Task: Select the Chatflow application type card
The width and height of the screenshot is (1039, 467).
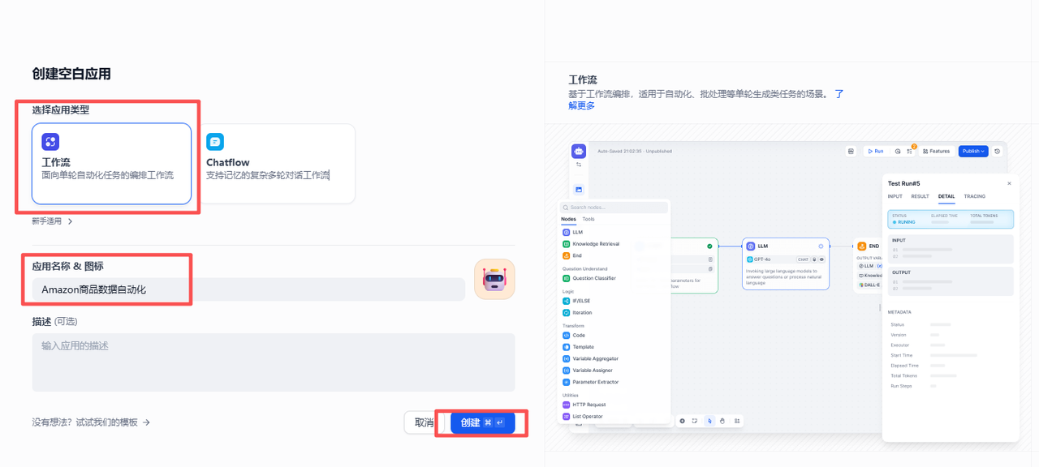Action: (276, 164)
